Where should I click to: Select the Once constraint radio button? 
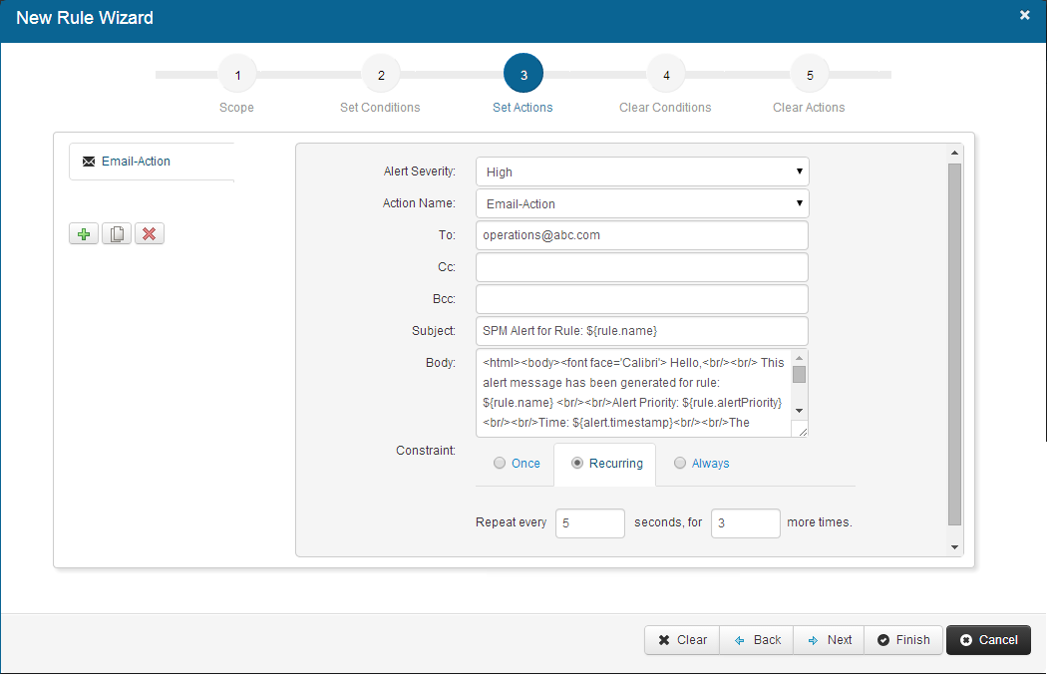500,463
